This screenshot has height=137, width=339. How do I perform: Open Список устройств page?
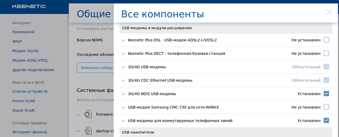coord(30,92)
